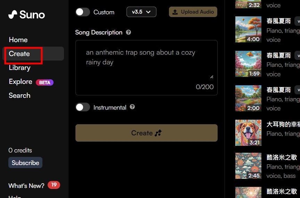Viewport: 300px width, 198px height.
Task: Open the Library page
Action: tap(19, 68)
